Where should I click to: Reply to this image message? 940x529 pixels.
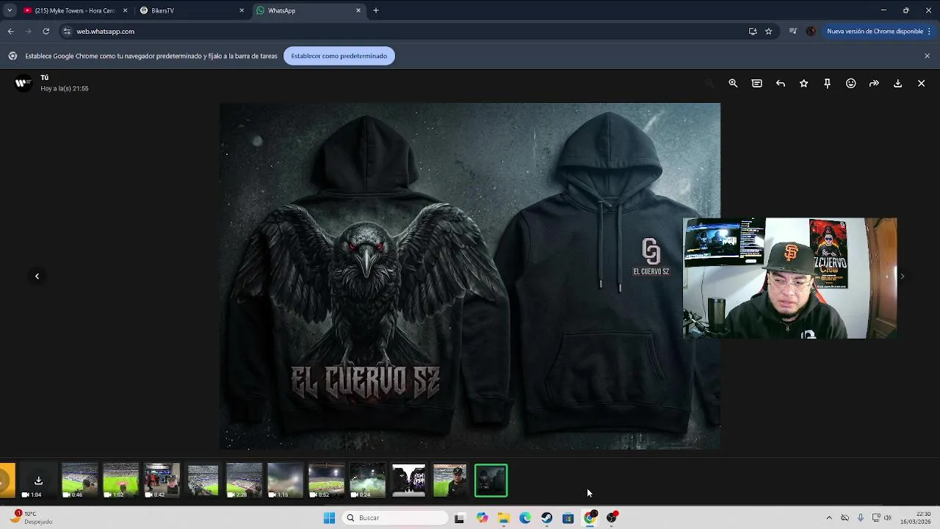780,84
